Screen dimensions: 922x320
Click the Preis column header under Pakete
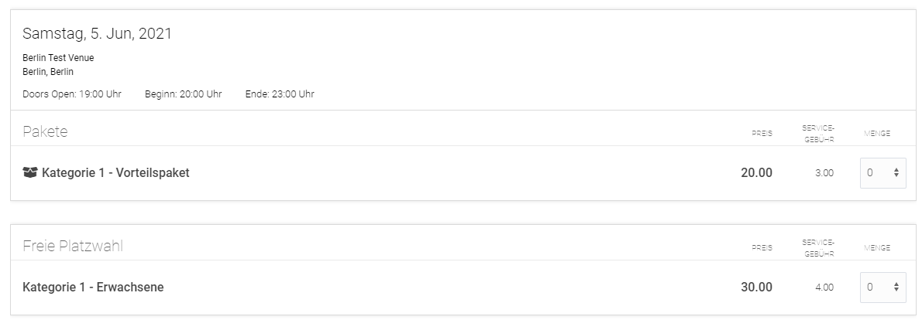762,134
